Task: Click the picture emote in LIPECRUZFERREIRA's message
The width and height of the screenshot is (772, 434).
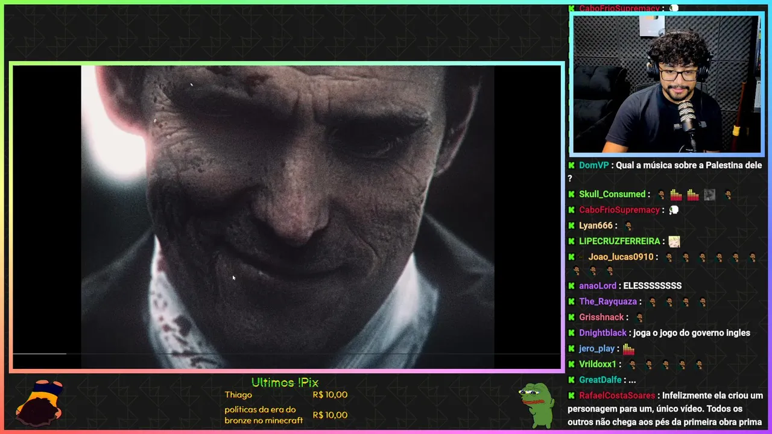Action: pyautogui.click(x=674, y=241)
